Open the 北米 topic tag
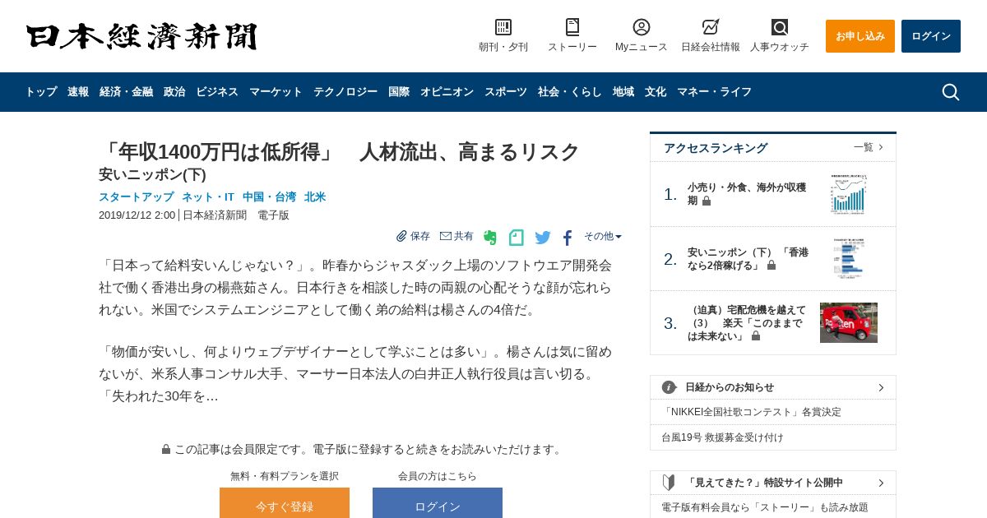 pos(315,197)
